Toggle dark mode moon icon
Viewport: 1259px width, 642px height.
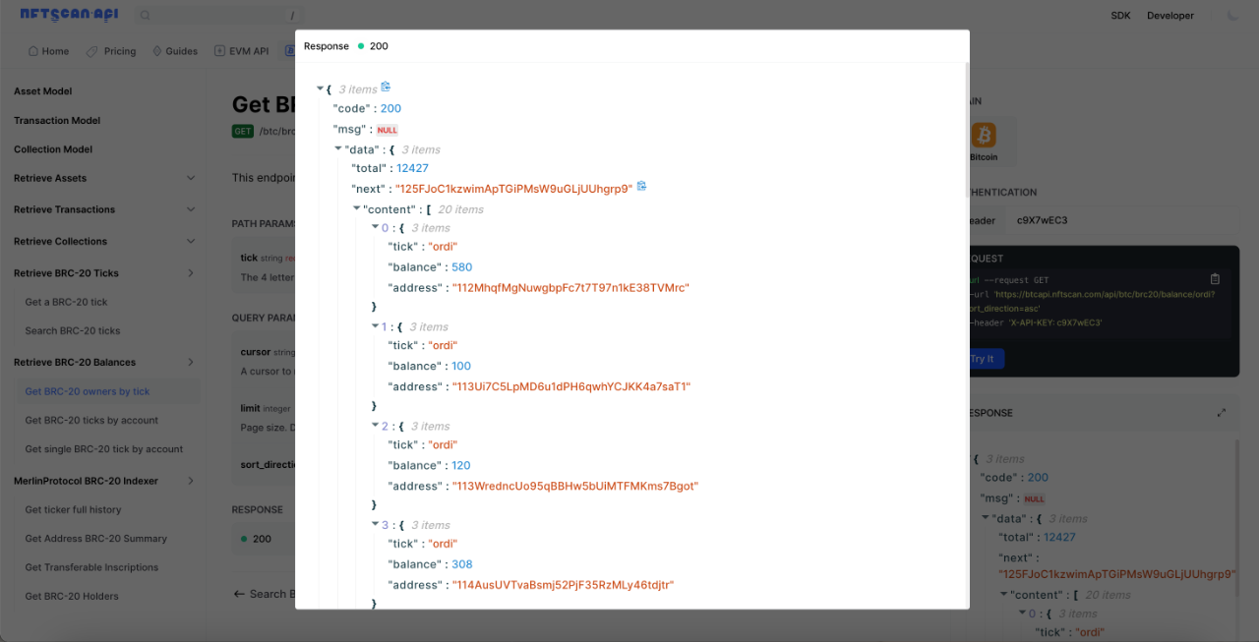click(x=1233, y=15)
